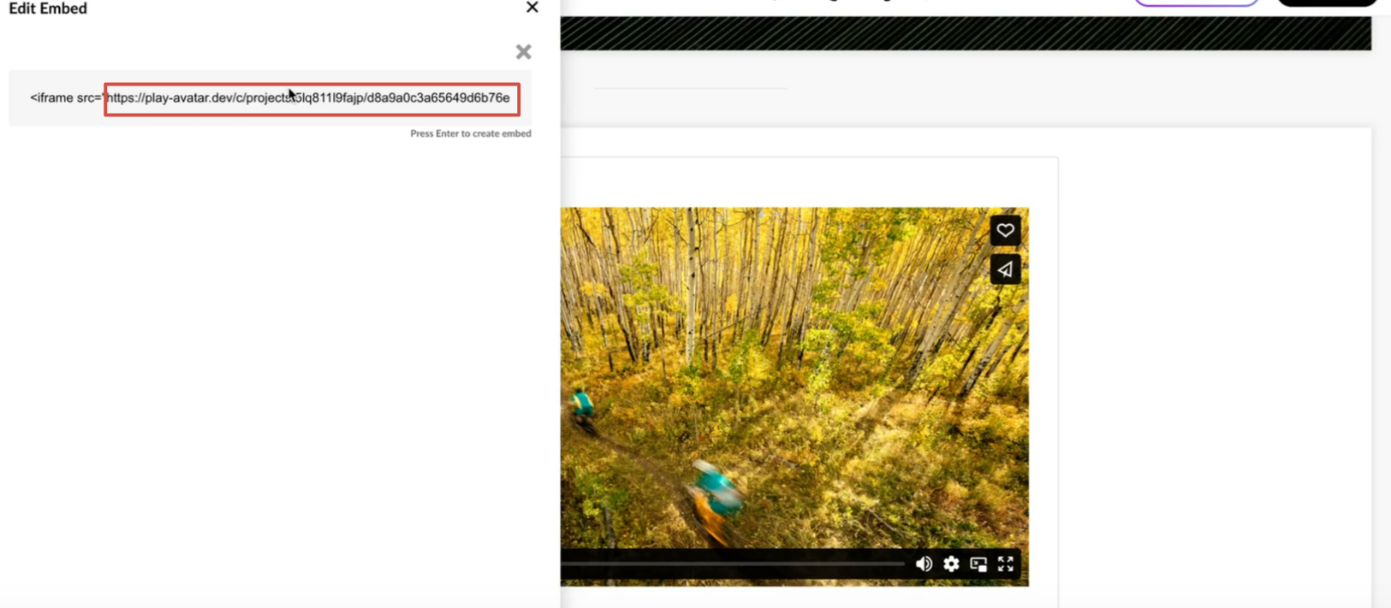
Task: Enable picture-in-picture mode on the video
Action: pyautogui.click(x=978, y=564)
